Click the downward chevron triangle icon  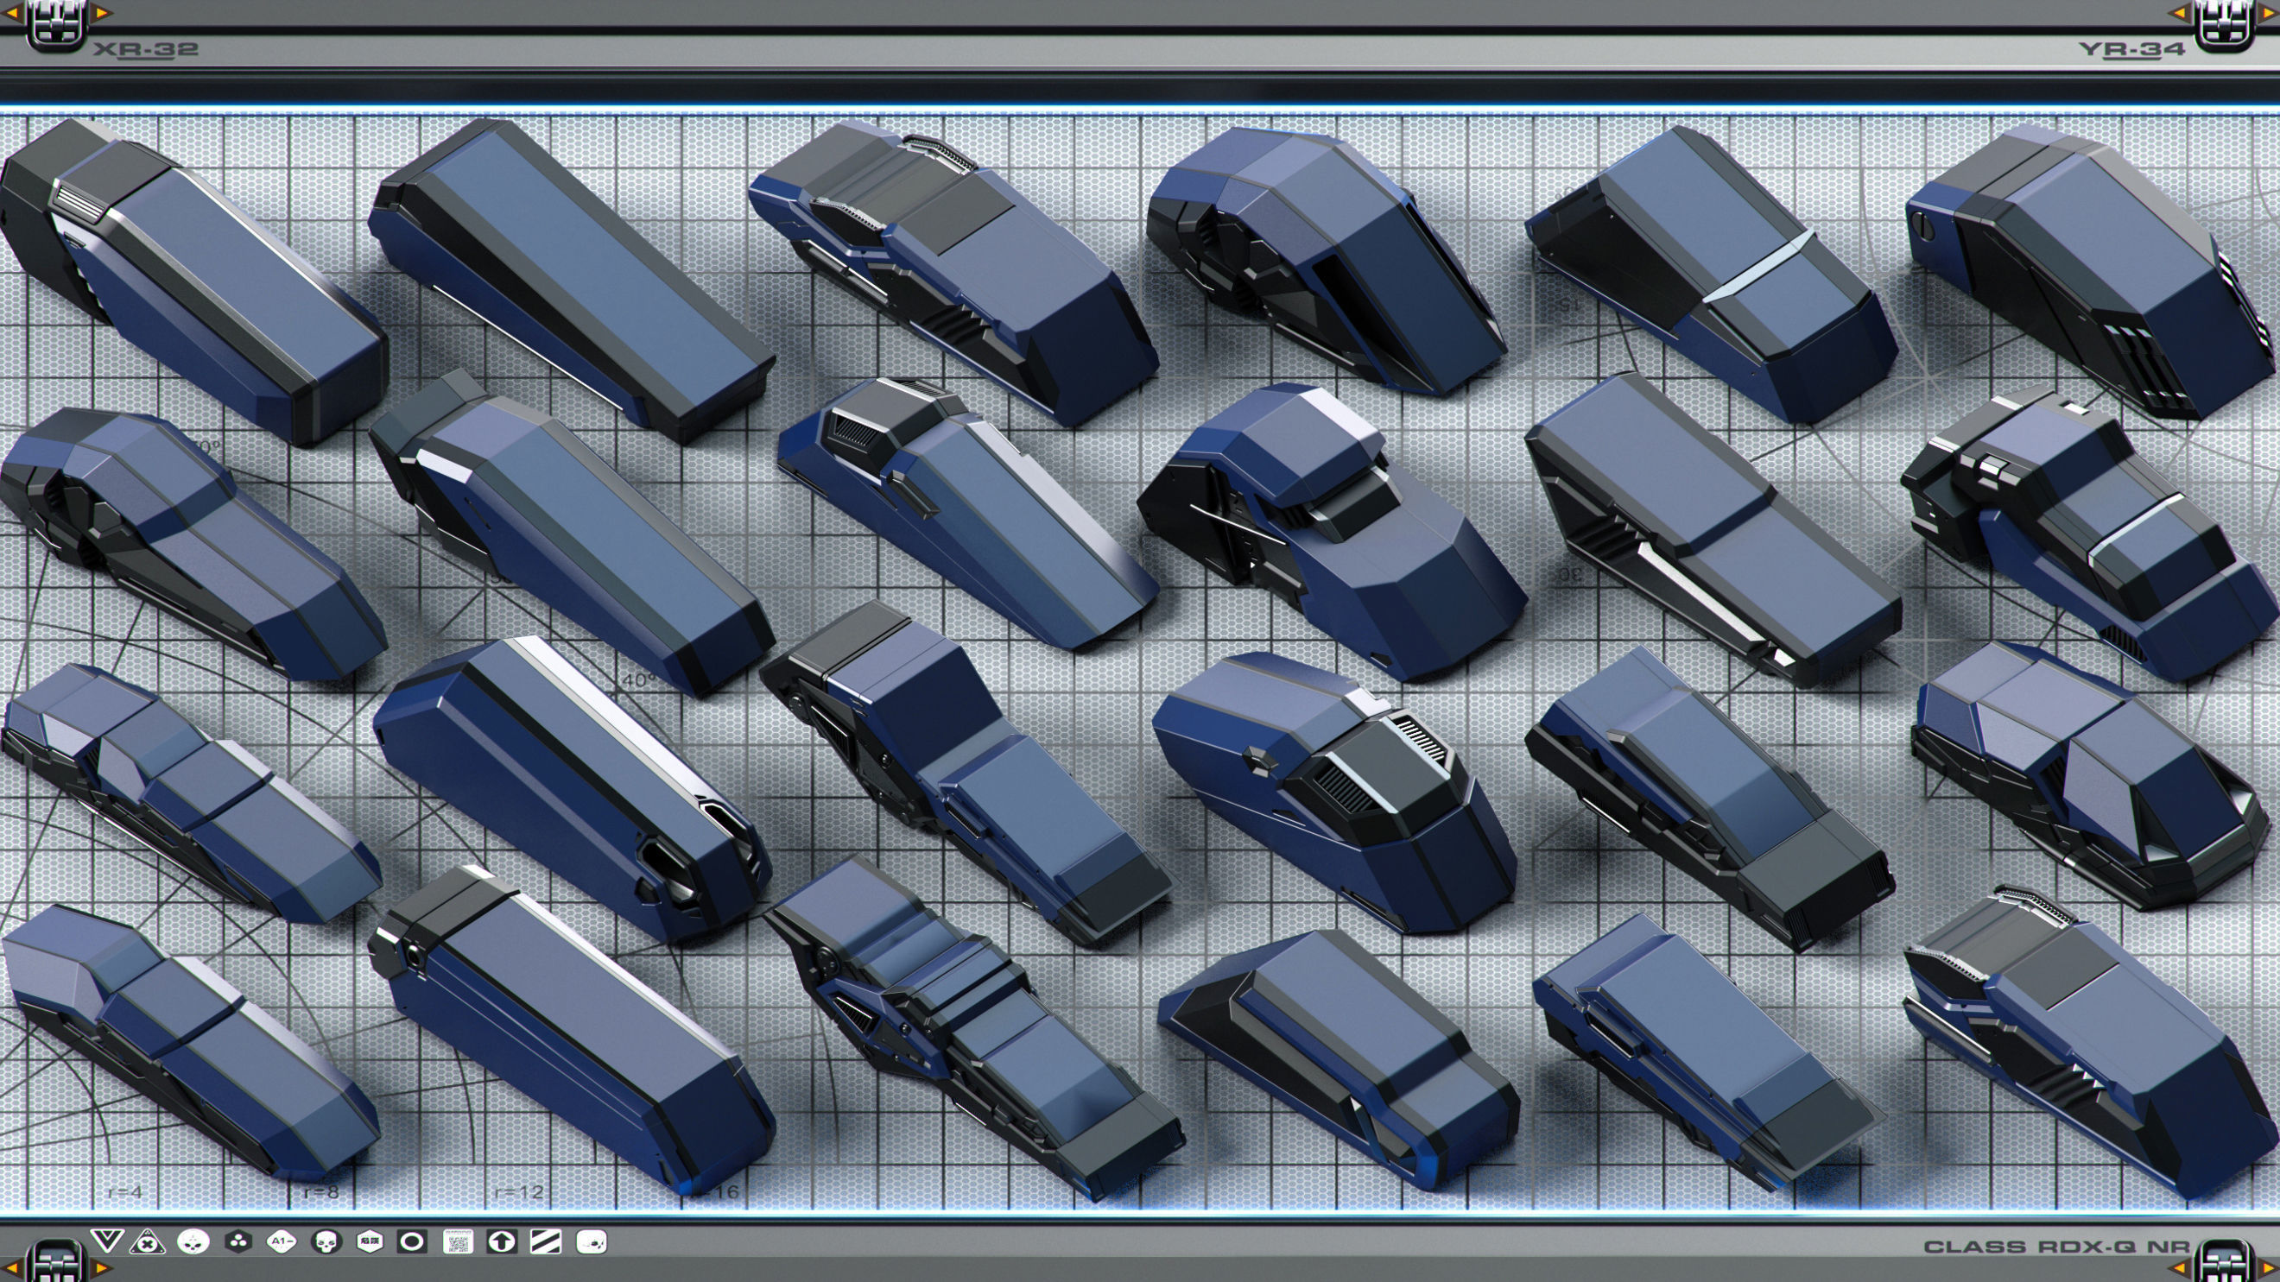(106, 1241)
